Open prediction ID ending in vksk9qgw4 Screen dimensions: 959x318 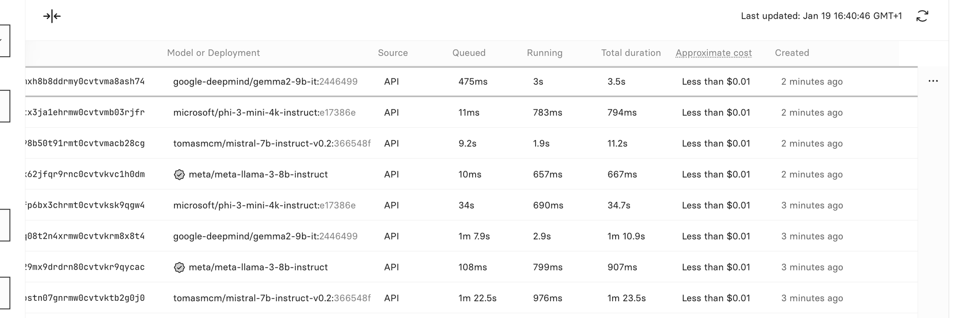coord(85,205)
